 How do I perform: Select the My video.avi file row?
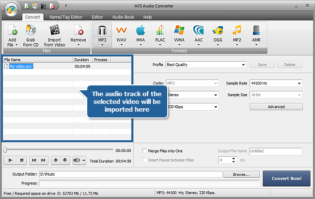(67, 66)
